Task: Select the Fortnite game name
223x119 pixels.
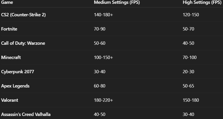Action: click(9, 29)
